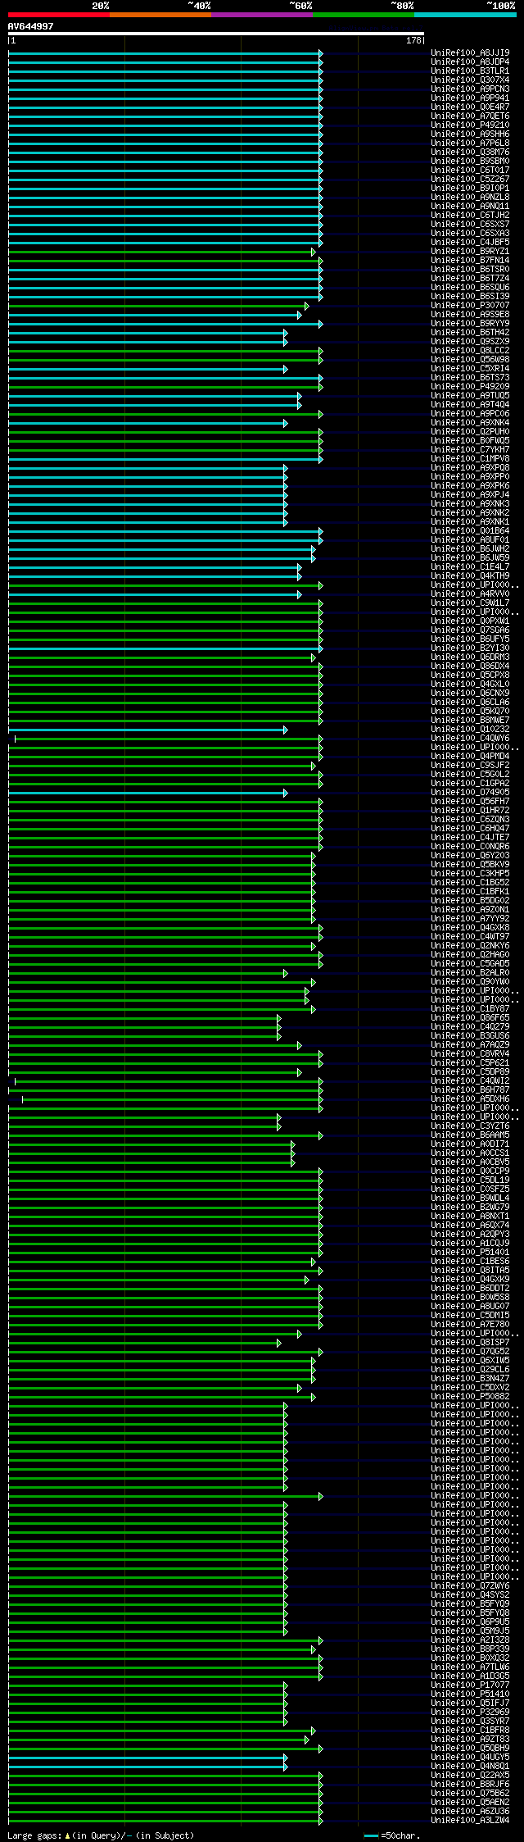Select the label UniRef100_C1BY87
This screenshot has height=1842, width=524.
tap(470, 1009)
